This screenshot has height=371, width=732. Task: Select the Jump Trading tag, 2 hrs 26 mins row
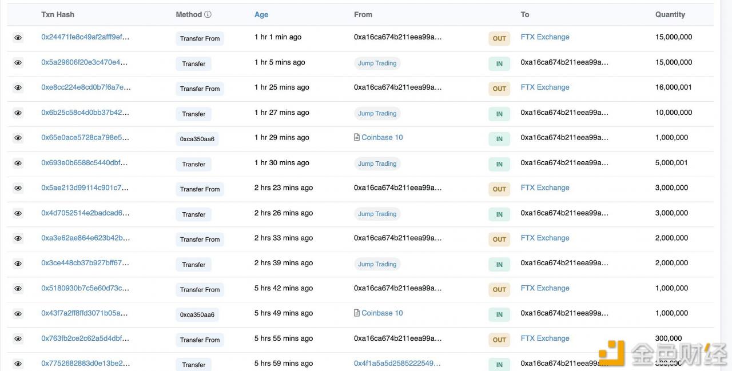coord(377,214)
